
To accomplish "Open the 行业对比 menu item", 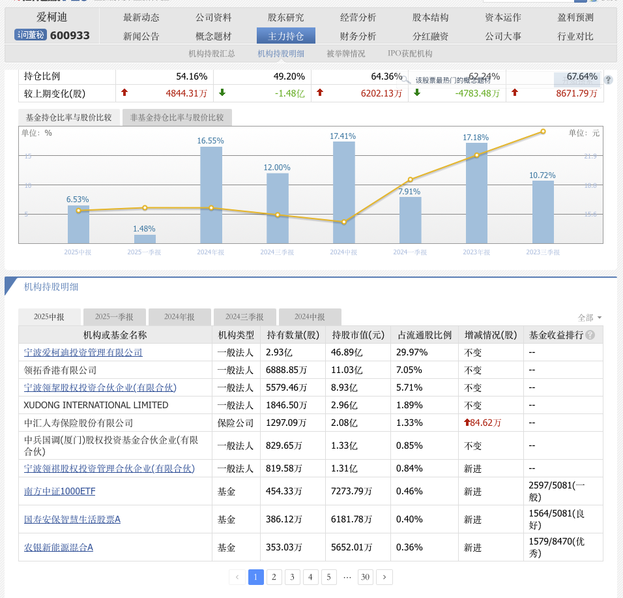I will point(575,36).
